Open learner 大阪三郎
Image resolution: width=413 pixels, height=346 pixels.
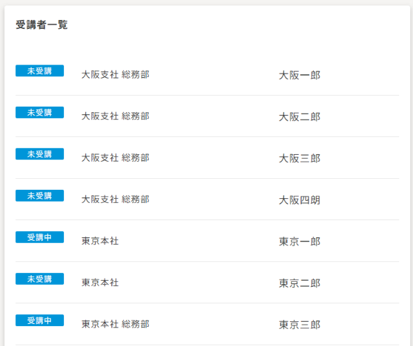pos(299,158)
